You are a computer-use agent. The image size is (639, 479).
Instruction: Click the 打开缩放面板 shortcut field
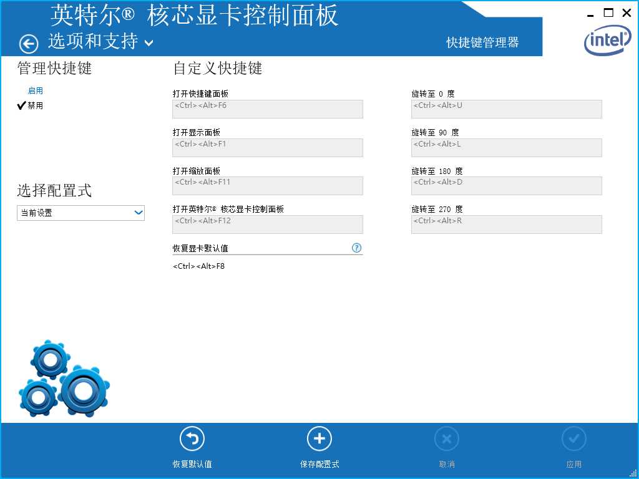(268, 186)
